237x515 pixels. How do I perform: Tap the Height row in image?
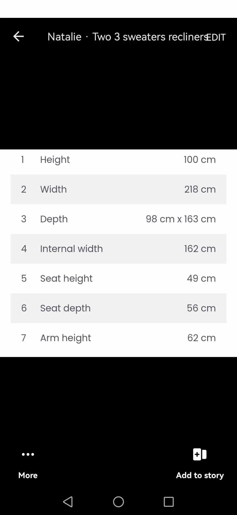coord(118,160)
